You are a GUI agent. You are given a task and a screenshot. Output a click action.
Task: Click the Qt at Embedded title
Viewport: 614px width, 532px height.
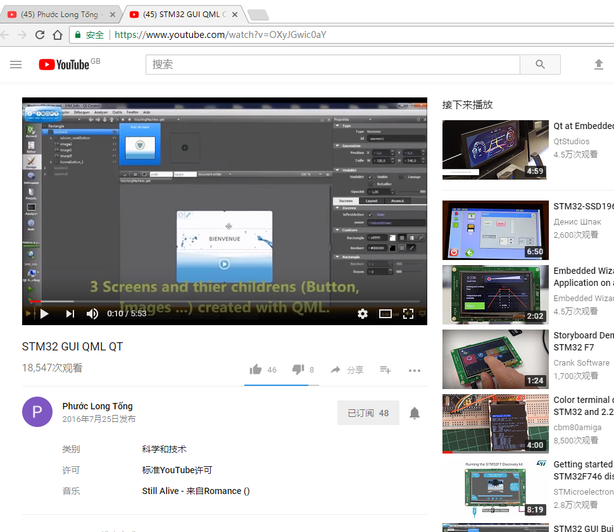[x=584, y=126]
